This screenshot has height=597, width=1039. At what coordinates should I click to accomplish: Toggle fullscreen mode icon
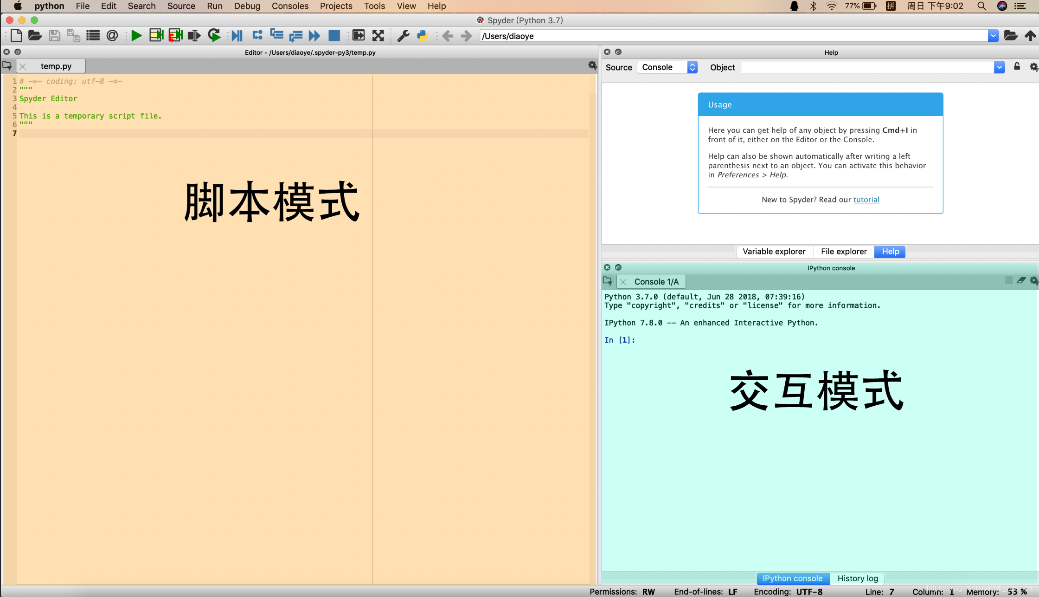[378, 36]
